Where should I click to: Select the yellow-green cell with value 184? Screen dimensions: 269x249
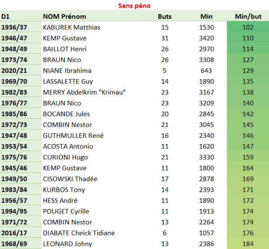pyautogui.click(x=247, y=244)
